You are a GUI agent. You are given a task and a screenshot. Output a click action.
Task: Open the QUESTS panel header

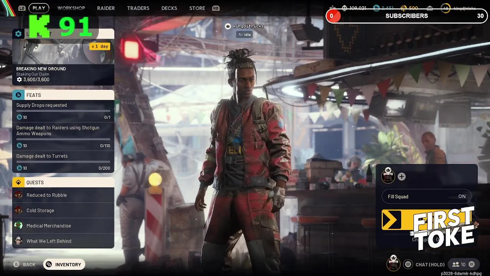63,182
